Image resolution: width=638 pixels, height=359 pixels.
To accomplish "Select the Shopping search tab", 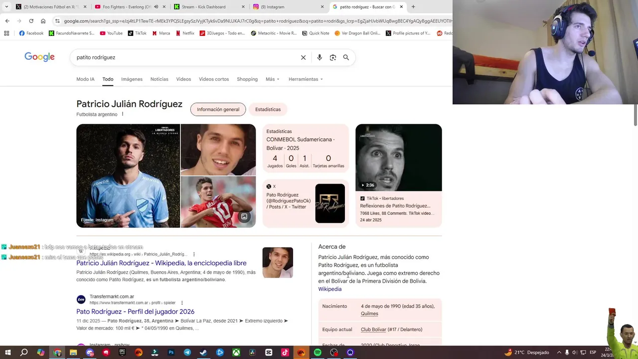I will tap(247, 79).
